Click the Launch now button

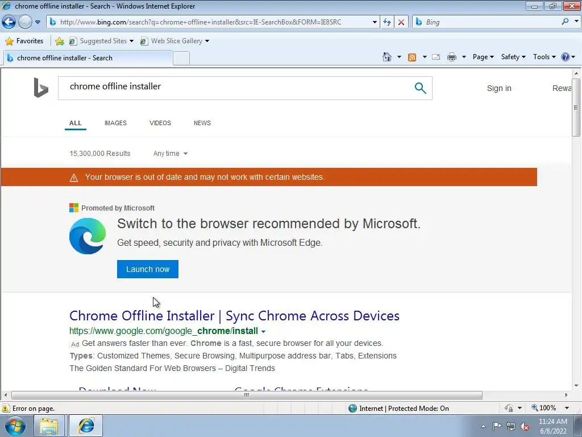tap(148, 269)
